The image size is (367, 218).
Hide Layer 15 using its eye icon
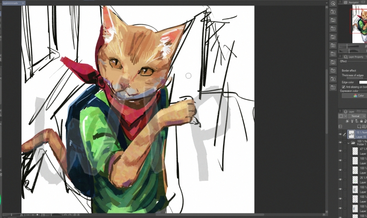340,134
